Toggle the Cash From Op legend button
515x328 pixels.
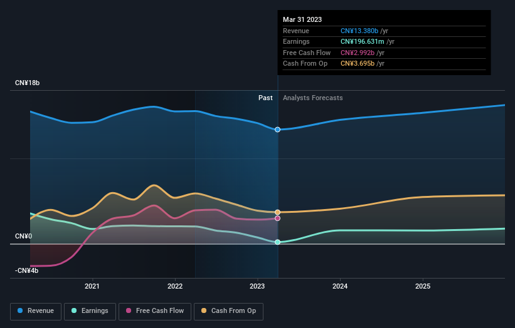pos(228,311)
